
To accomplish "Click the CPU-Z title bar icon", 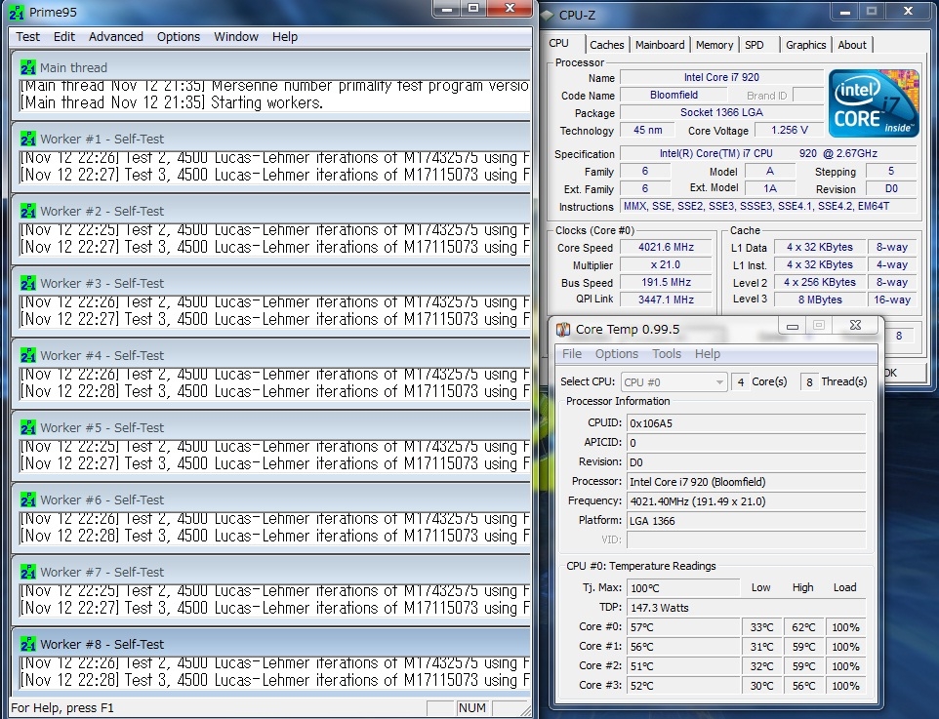I will (548, 15).
